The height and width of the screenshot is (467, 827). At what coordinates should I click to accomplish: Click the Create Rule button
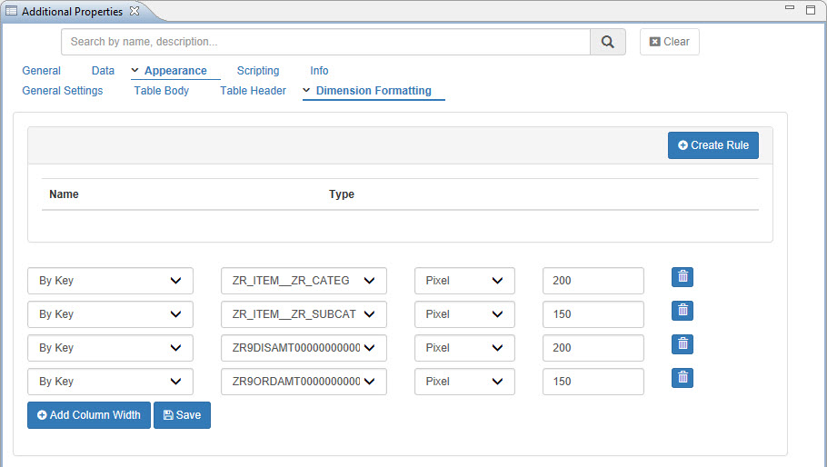pyautogui.click(x=712, y=145)
